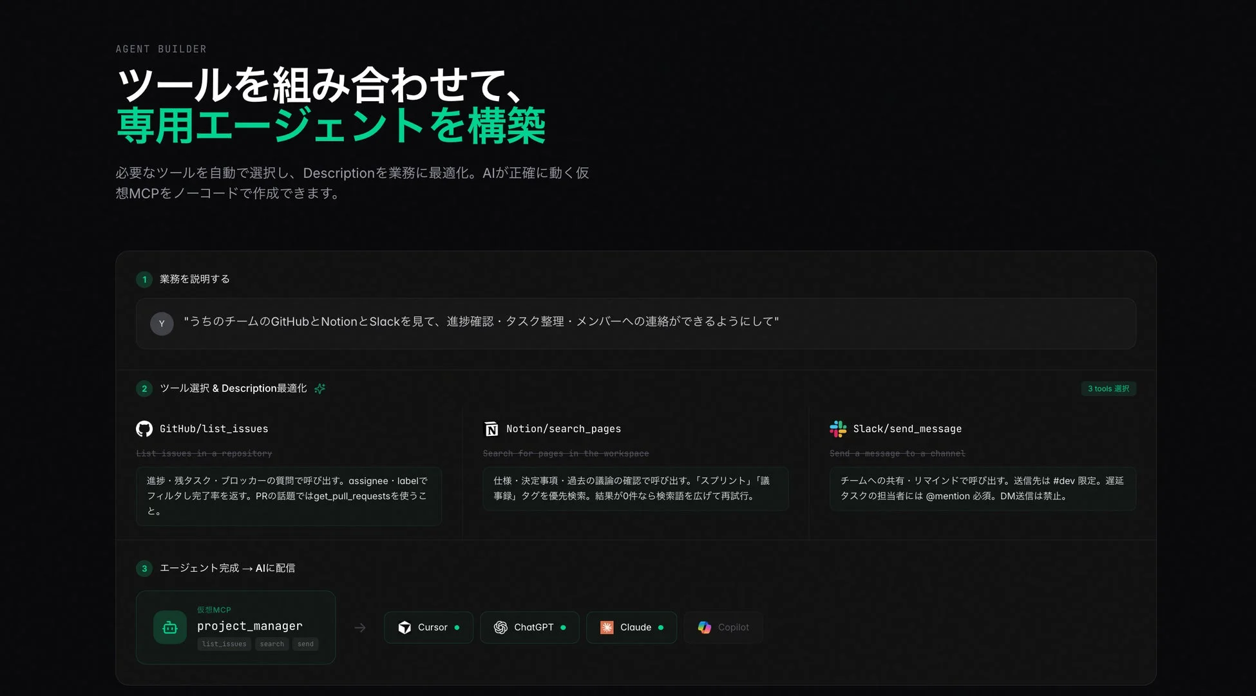The image size is (1256, 696).
Task: Click the ChatGPT logo icon
Action: pos(501,627)
